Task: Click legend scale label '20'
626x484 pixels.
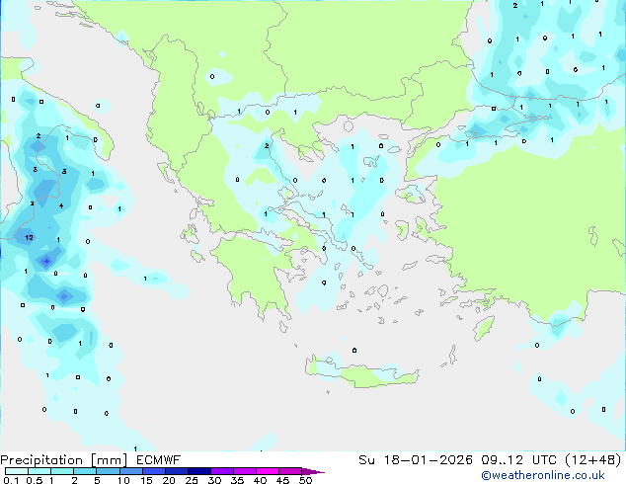Action: click(x=169, y=480)
